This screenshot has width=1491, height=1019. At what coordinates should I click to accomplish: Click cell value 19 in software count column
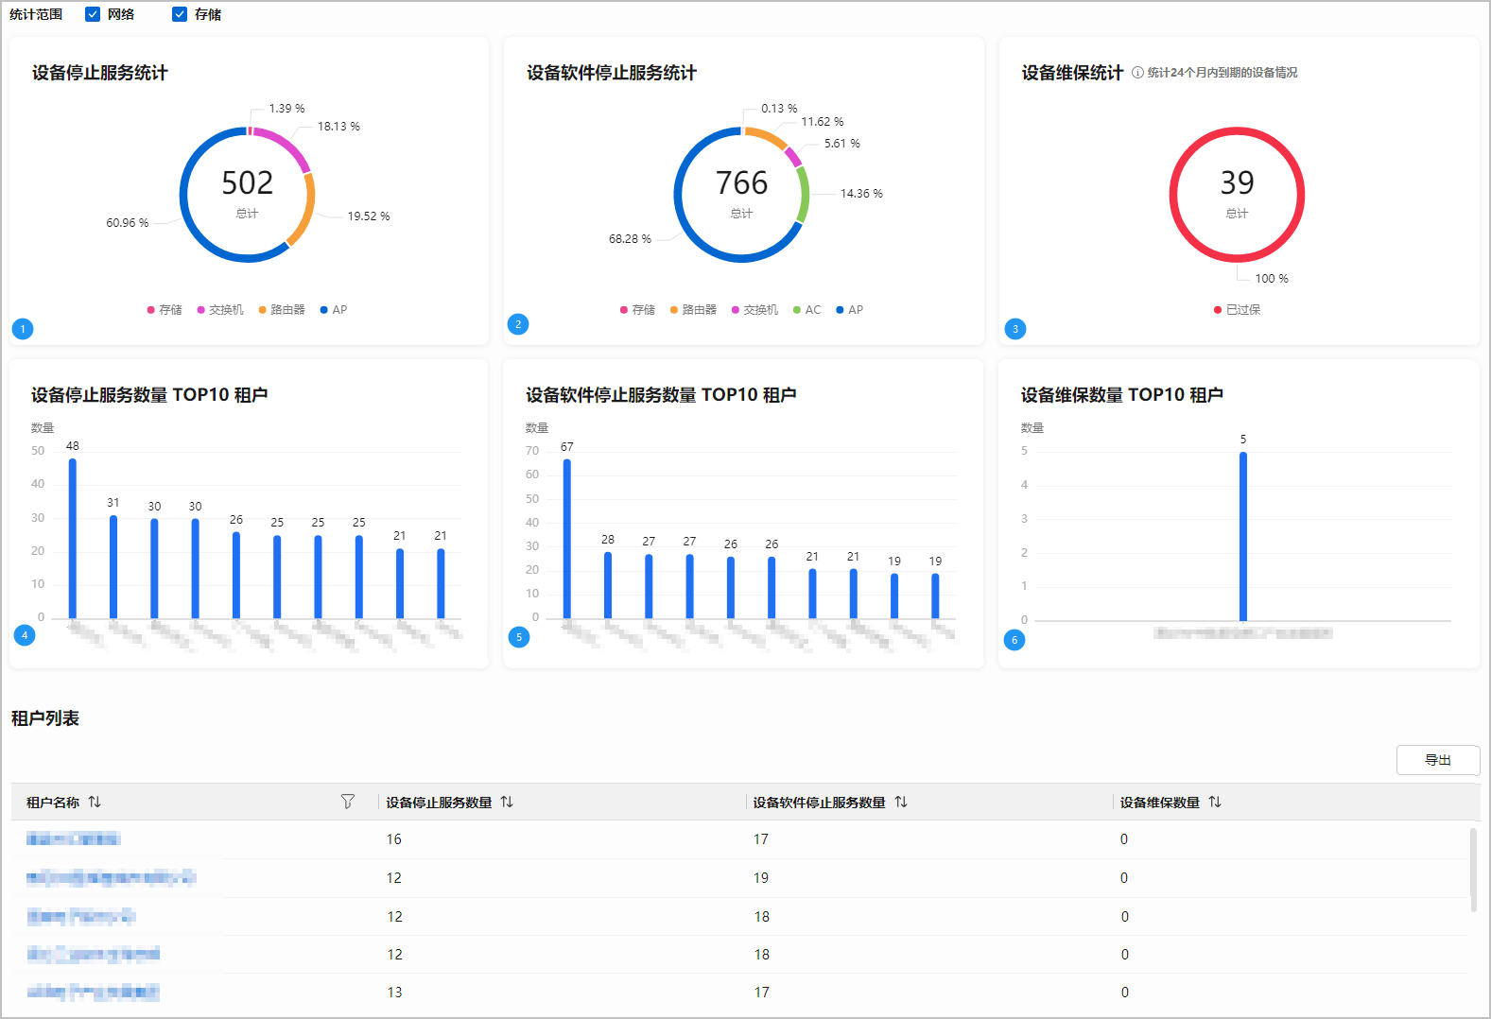(761, 878)
